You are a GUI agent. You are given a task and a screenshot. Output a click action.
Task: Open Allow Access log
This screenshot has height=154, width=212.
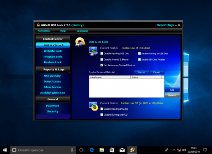(52, 87)
